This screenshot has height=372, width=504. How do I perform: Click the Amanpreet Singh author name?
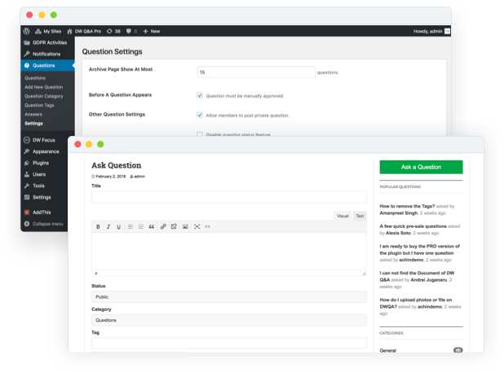[399, 213]
